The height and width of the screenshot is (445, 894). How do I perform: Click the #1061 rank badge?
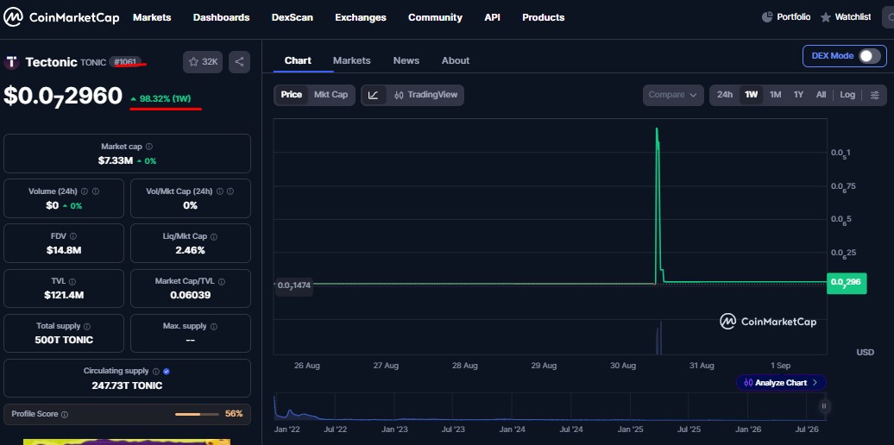pyautogui.click(x=125, y=61)
